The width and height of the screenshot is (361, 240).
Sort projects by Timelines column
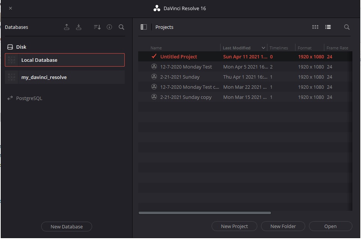coord(279,48)
